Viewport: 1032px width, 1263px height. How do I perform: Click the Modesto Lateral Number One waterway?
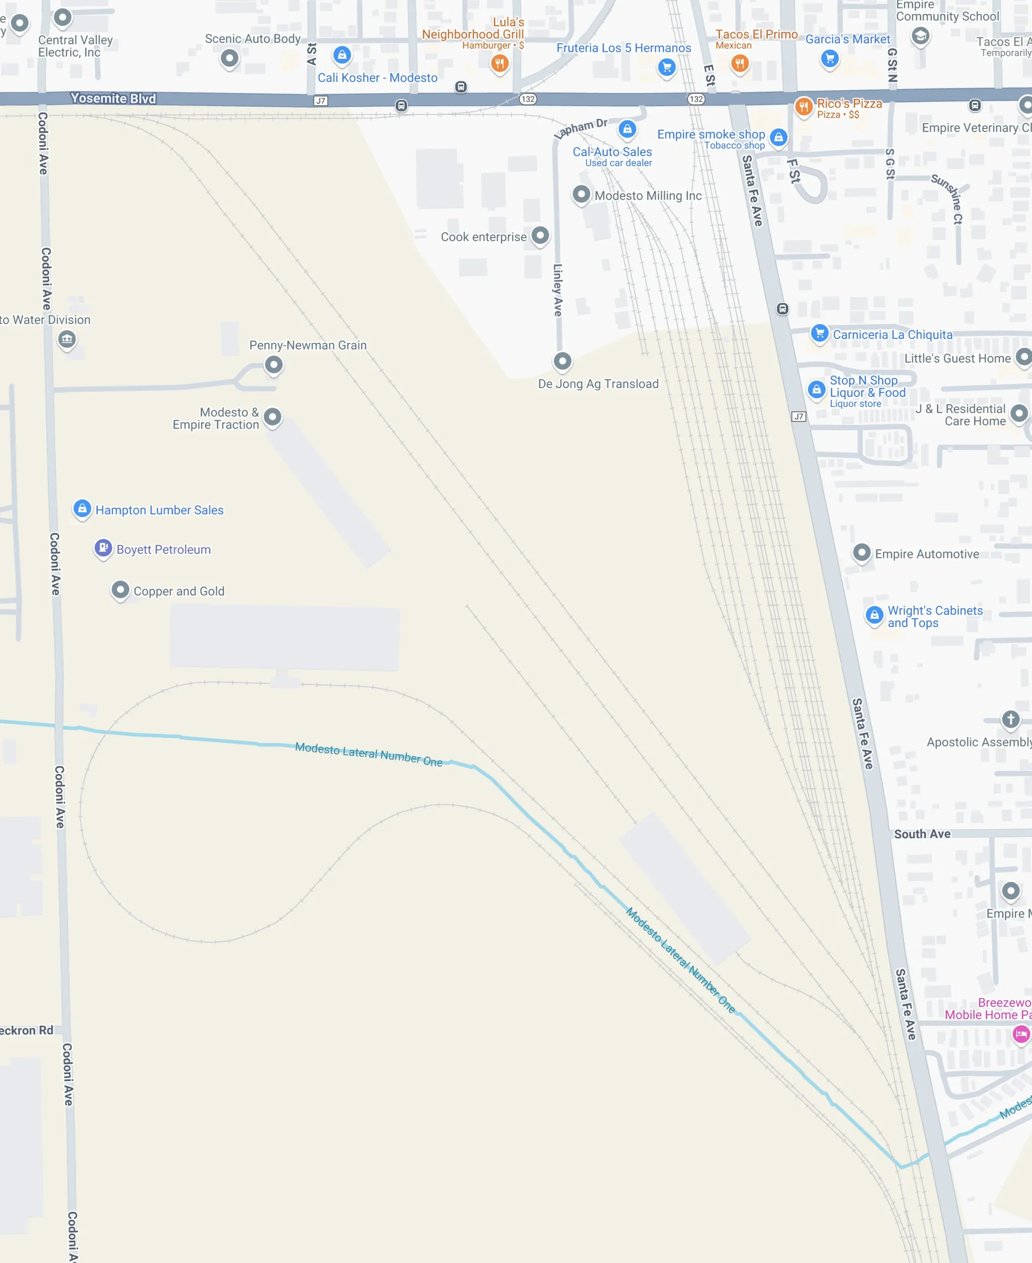coord(367,750)
